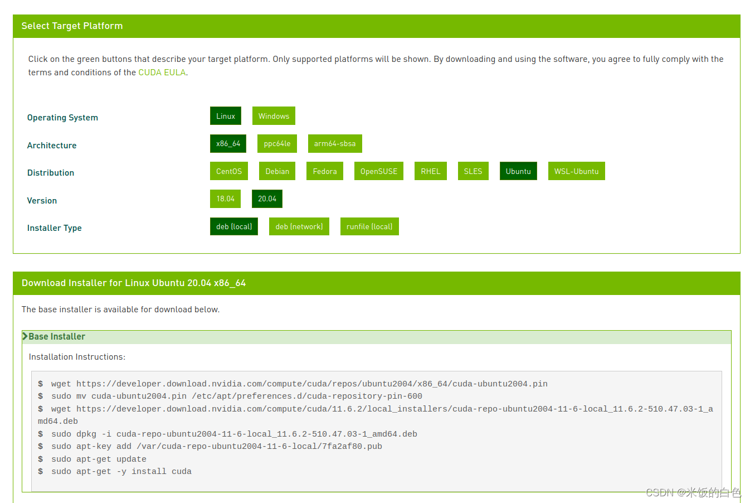Choose the x86_64 architecture
This screenshot has height=503, width=750.
(x=228, y=143)
